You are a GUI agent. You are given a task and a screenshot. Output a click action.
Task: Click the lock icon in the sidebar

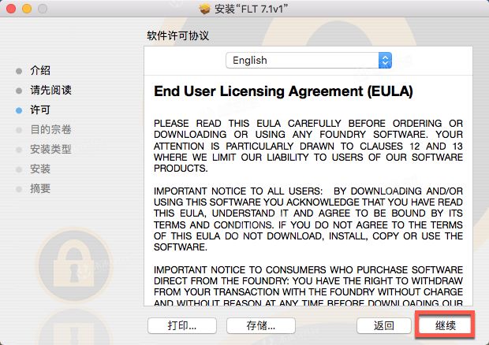tap(74, 265)
